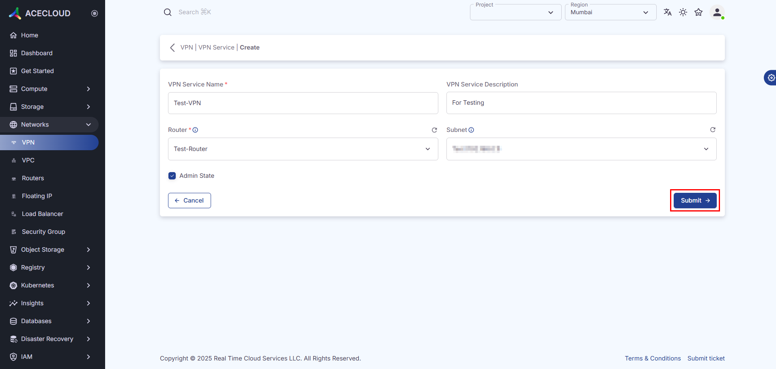The height and width of the screenshot is (369, 776).
Task: Open the Region dropdown showing Mumbai
Action: click(610, 12)
